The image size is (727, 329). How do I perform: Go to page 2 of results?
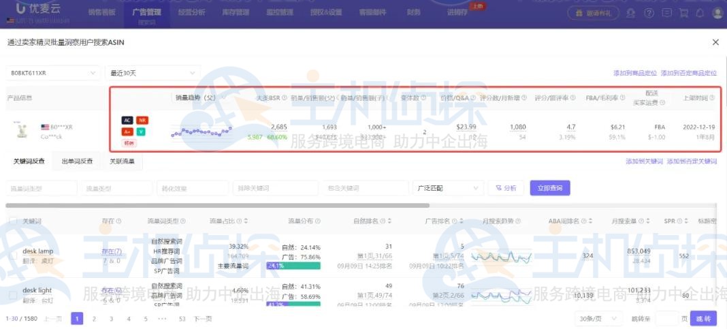pos(94,319)
